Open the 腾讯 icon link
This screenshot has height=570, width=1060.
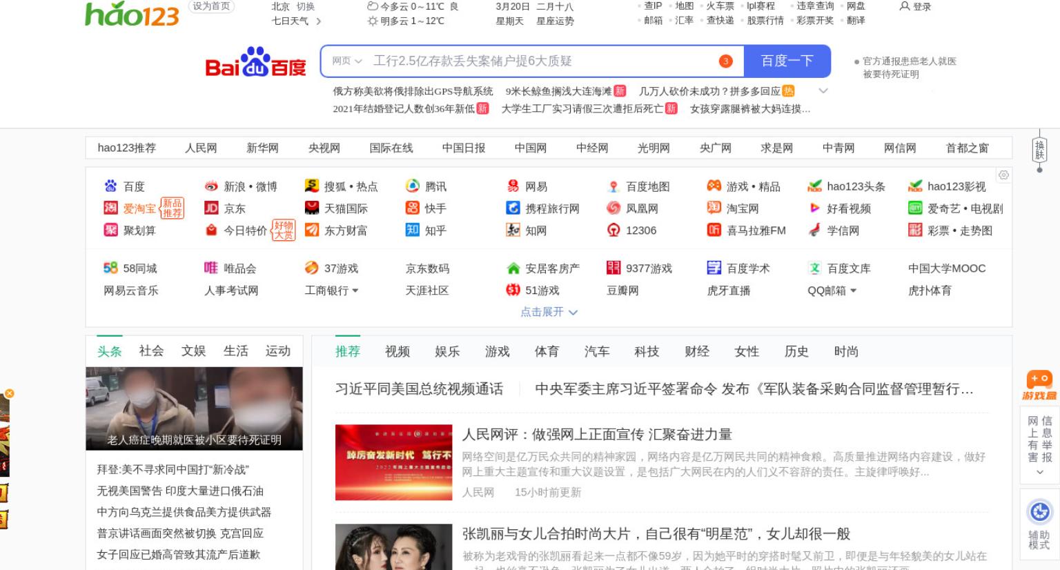413,186
